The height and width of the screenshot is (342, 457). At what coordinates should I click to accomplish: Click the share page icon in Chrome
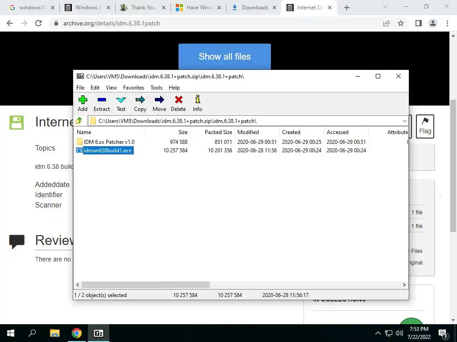coord(386,23)
